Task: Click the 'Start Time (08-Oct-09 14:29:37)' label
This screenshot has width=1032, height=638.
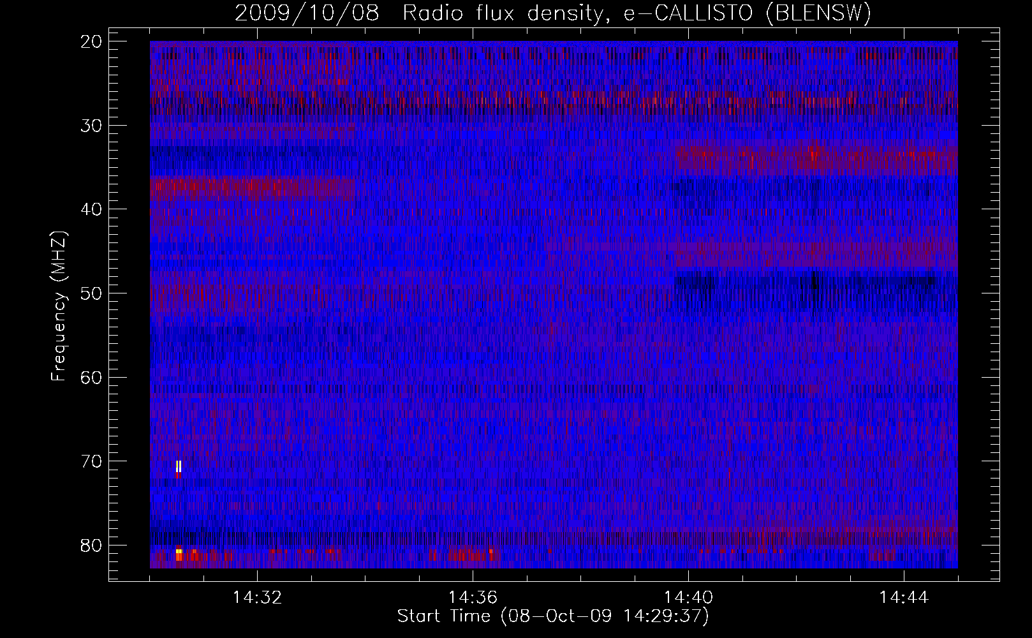Action: [x=553, y=616]
